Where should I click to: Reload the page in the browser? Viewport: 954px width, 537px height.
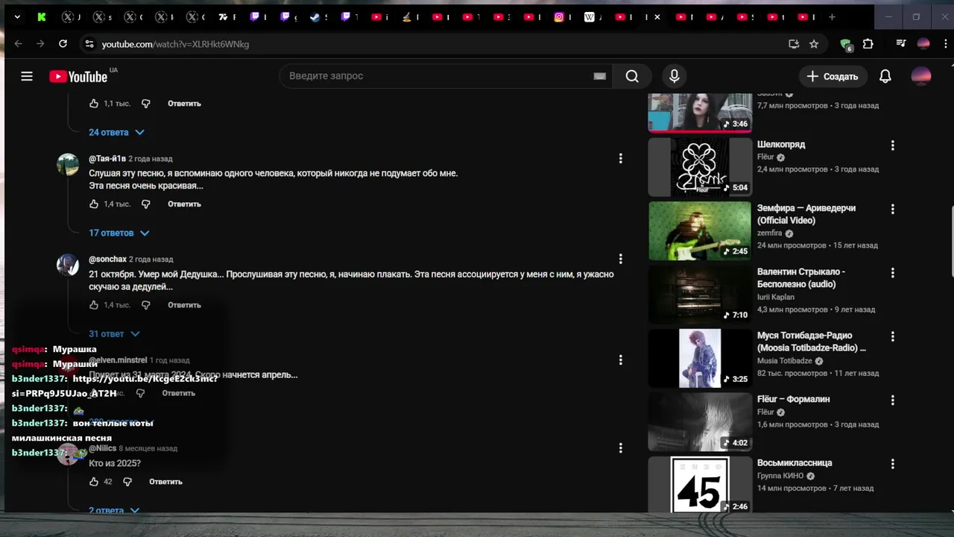[63, 44]
